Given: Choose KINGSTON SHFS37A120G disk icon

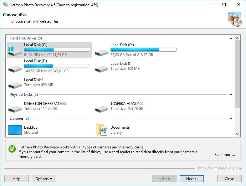Looking at the screenshot, I should 15,109.
